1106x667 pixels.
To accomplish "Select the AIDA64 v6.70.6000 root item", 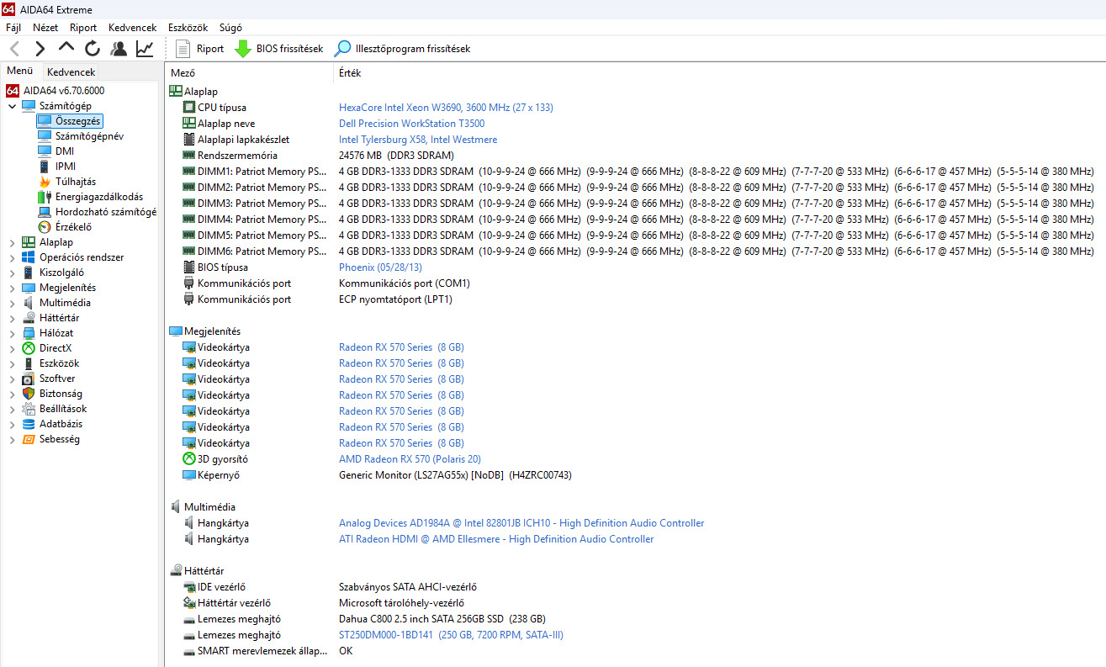I will coord(64,91).
